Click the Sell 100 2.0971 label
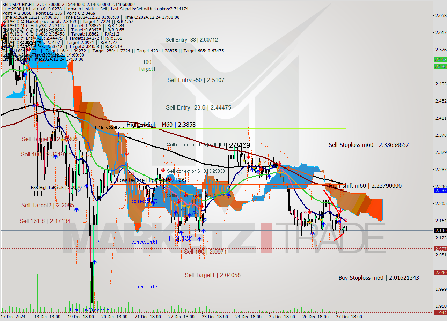Image resolution: width=447 pixels, height=321 pixels. pyautogui.click(x=205, y=252)
